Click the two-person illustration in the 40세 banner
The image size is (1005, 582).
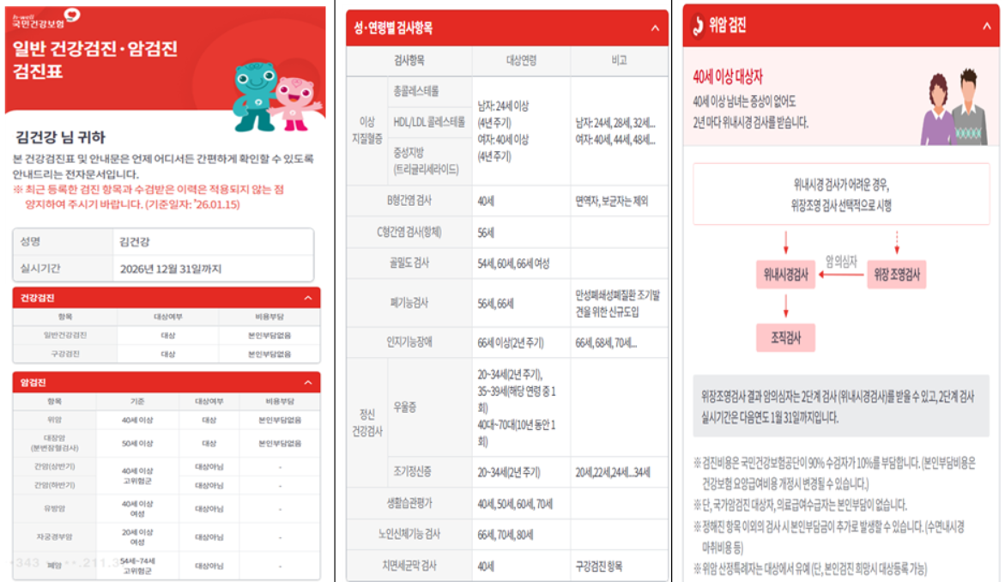point(948,107)
